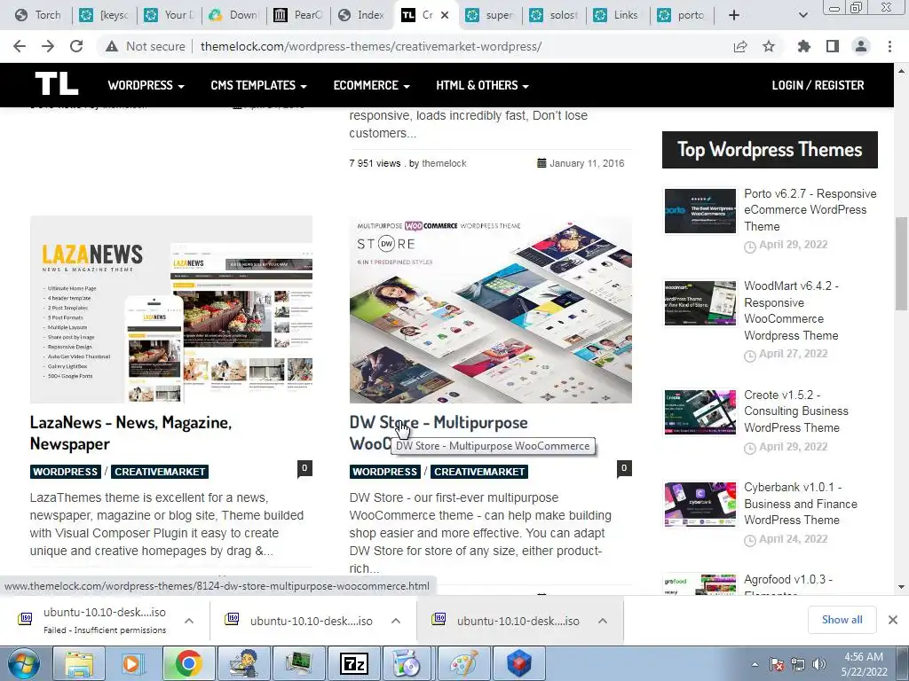Launch media player from taskbar

point(131,663)
